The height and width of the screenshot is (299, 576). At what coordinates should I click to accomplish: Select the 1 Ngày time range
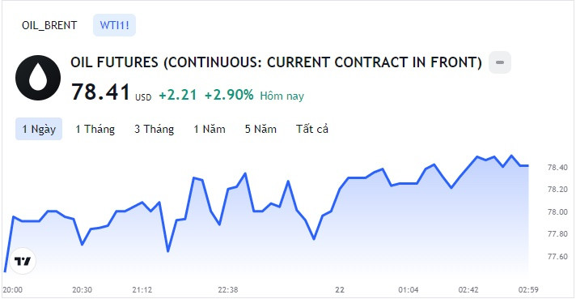(39, 129)
